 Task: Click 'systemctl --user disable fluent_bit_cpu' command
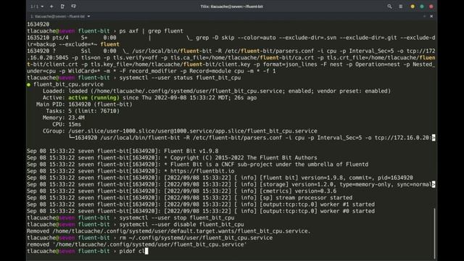181,225
